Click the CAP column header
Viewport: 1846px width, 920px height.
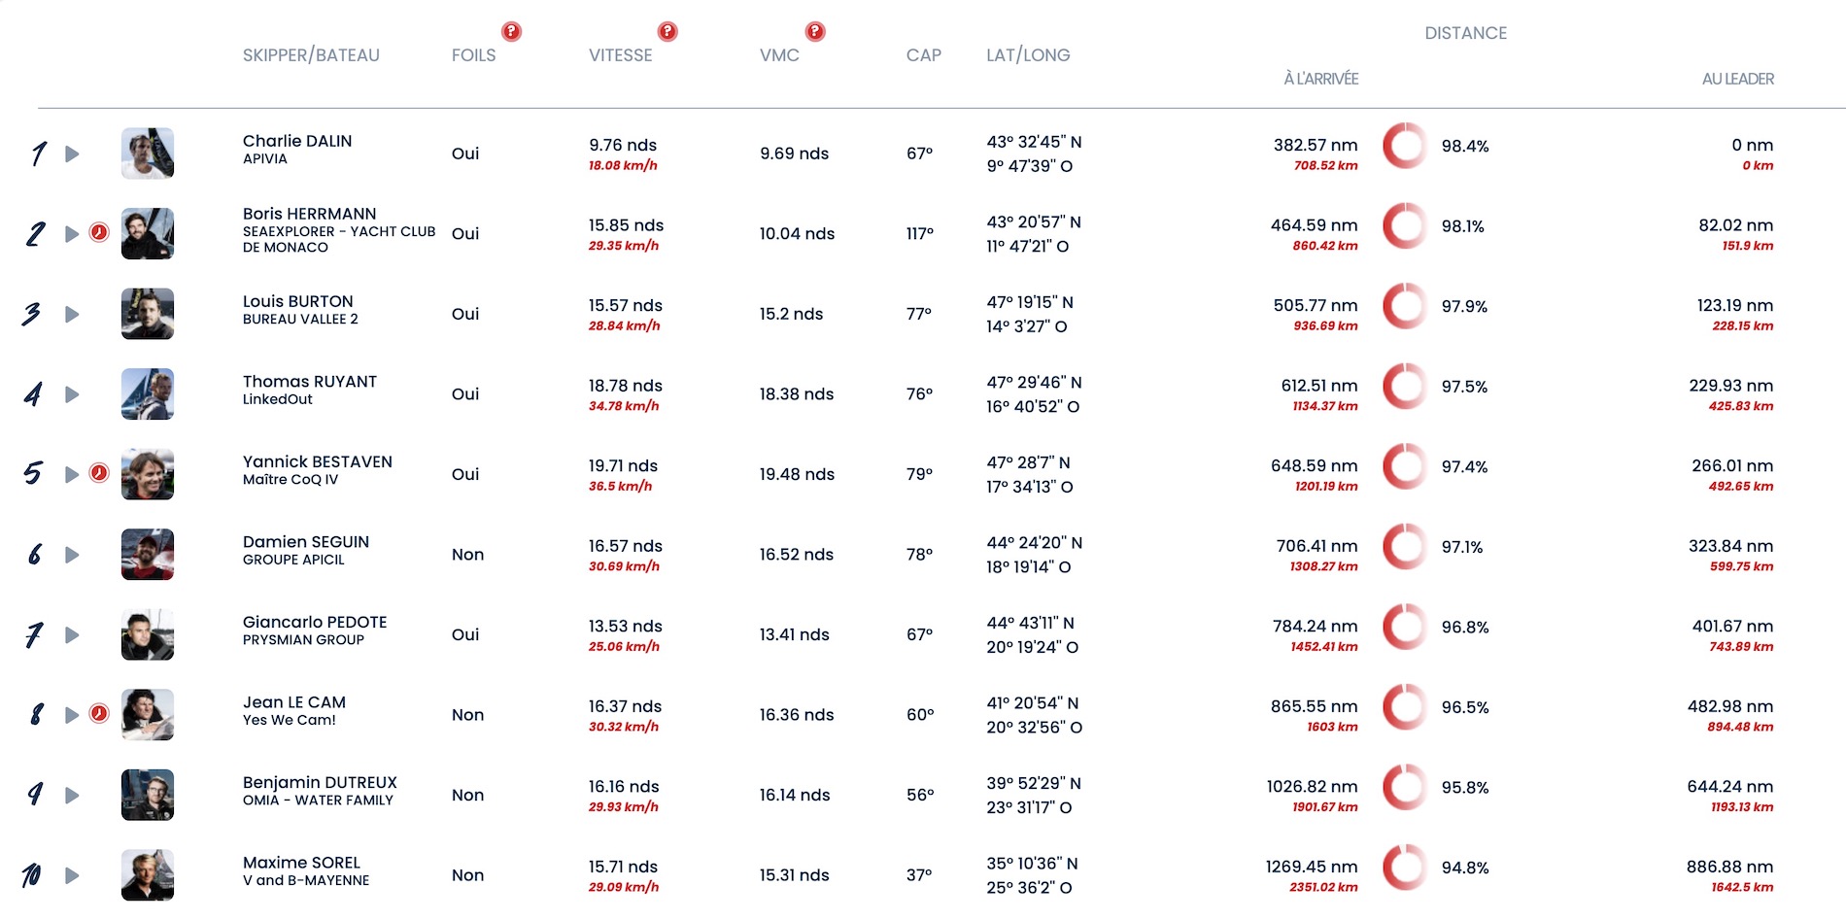coord(923,55)
